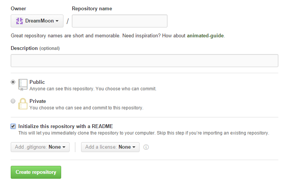The image size is (286, 186).
Task: Select the Private radio button
Action: point(13,101)
